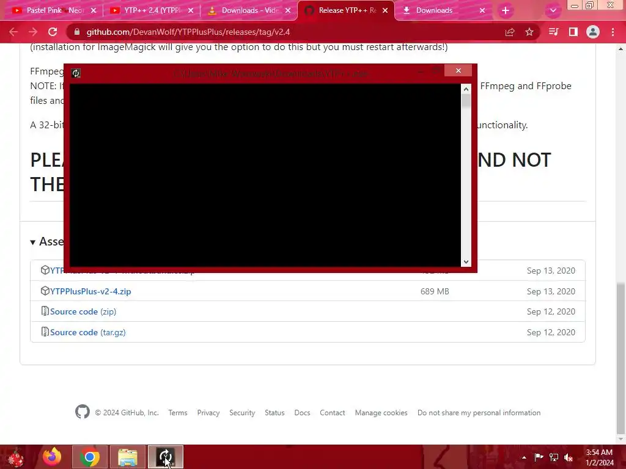Open the Contact footer link
The width and height of the screenshot is (626, 469).
pos(332,413)
